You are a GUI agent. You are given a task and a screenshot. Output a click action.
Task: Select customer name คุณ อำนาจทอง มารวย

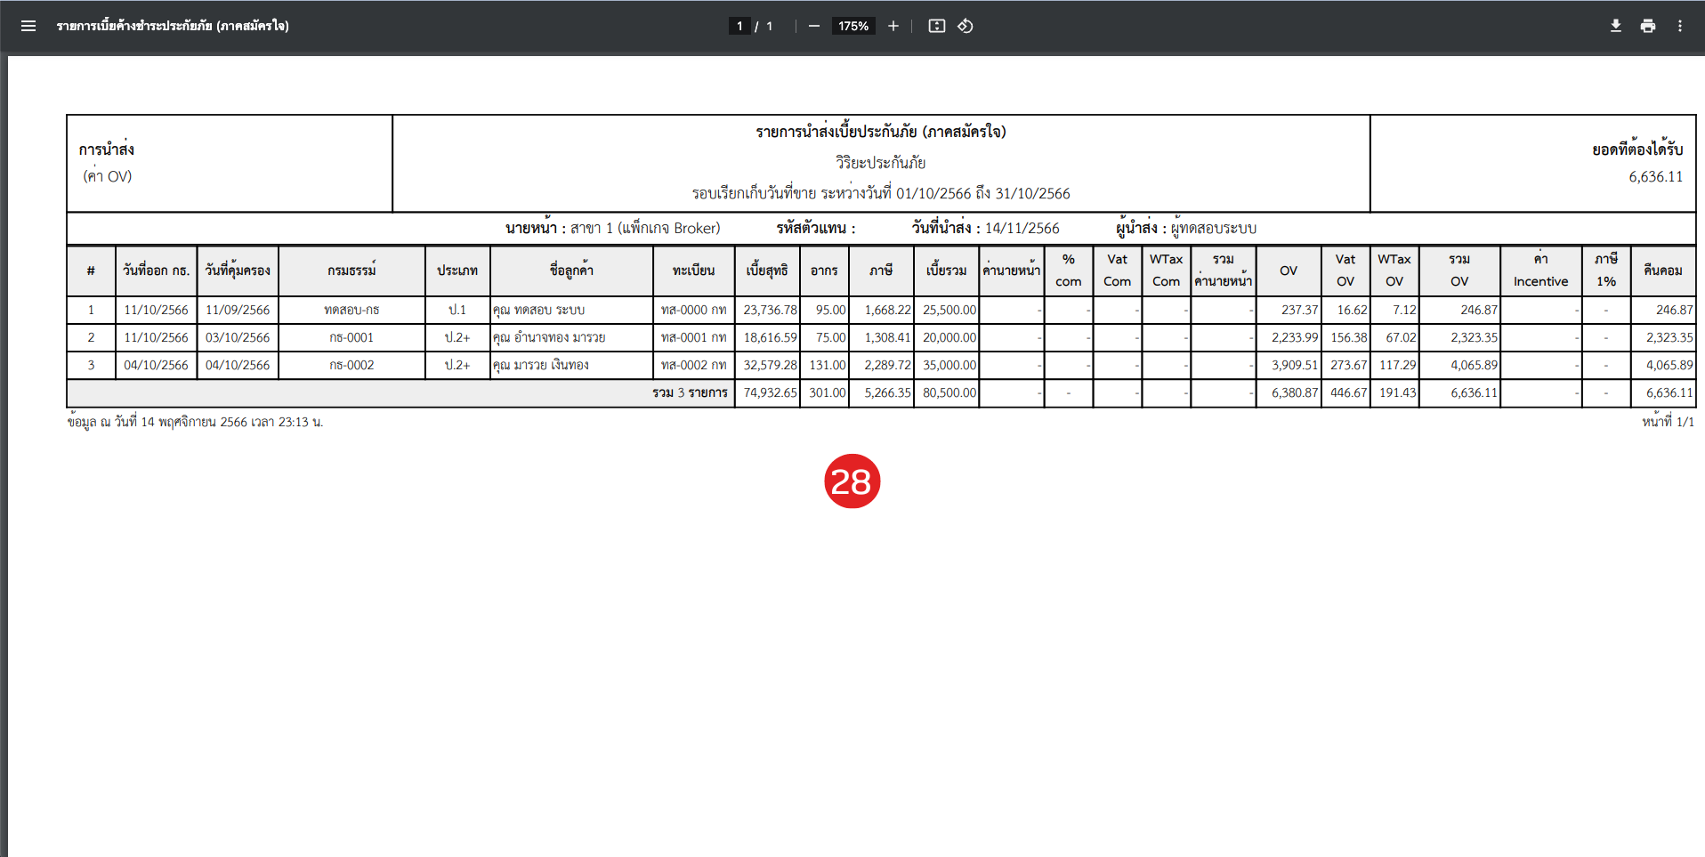point(549,337)
